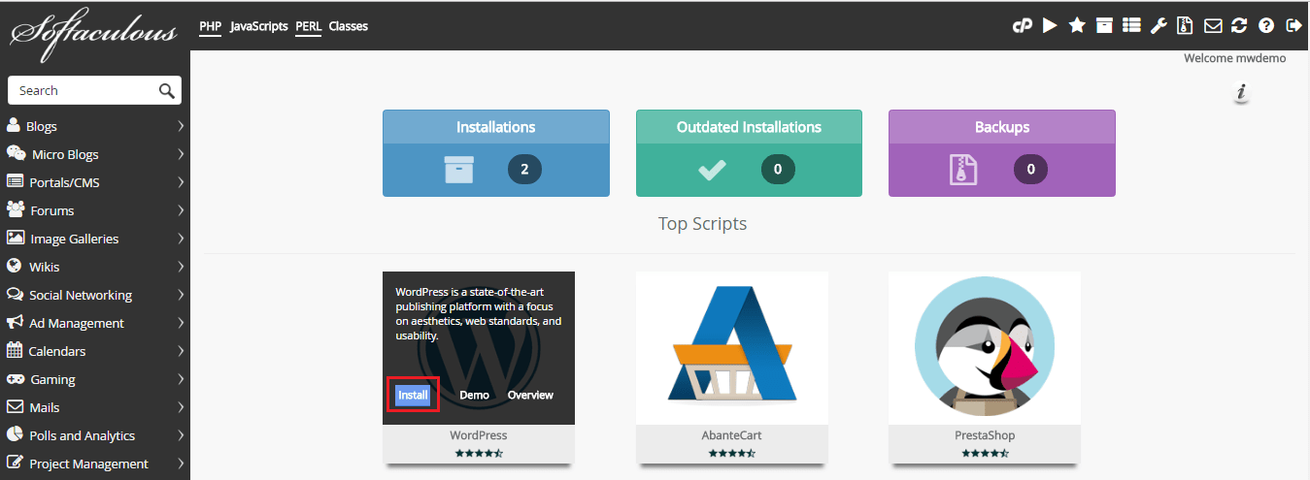
Task: Click the 'PrestaShop' script name label
Action: (x=985, y=435)
